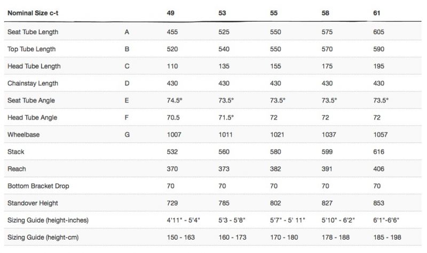Click the Standover Height row label

coord(33,203)
